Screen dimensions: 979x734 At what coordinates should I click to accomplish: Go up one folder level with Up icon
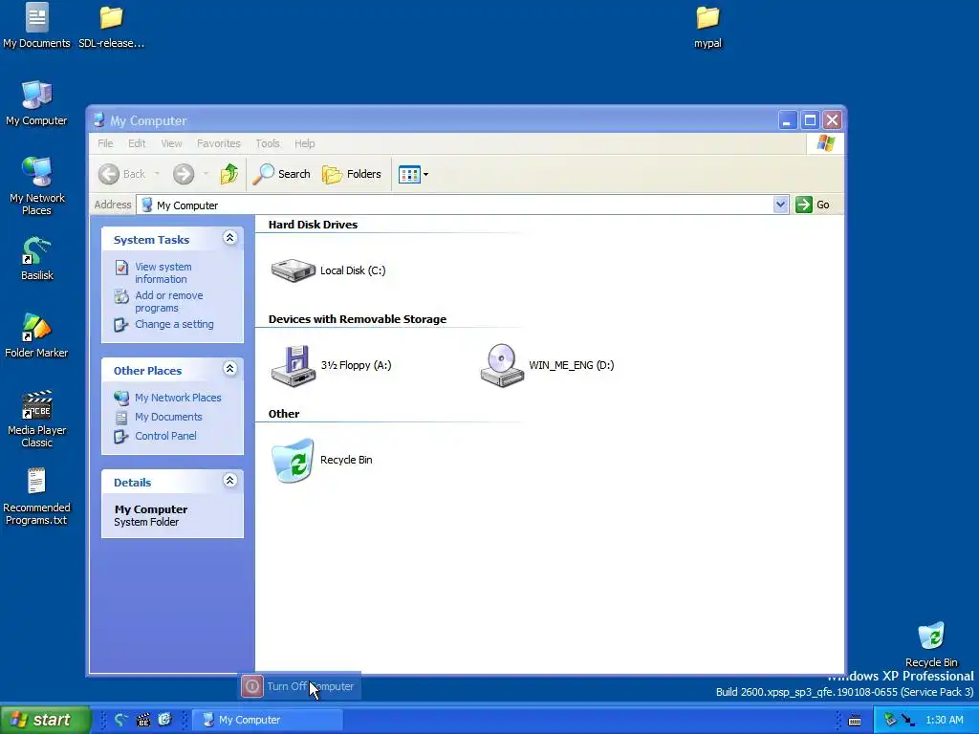(229, 174)
